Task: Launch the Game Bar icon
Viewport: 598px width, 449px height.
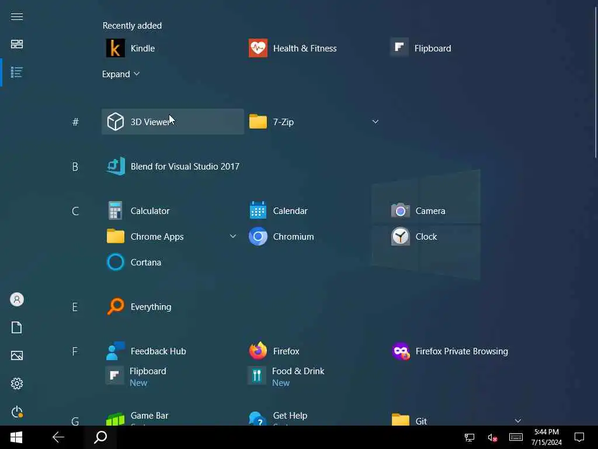Action: point(115,419)
